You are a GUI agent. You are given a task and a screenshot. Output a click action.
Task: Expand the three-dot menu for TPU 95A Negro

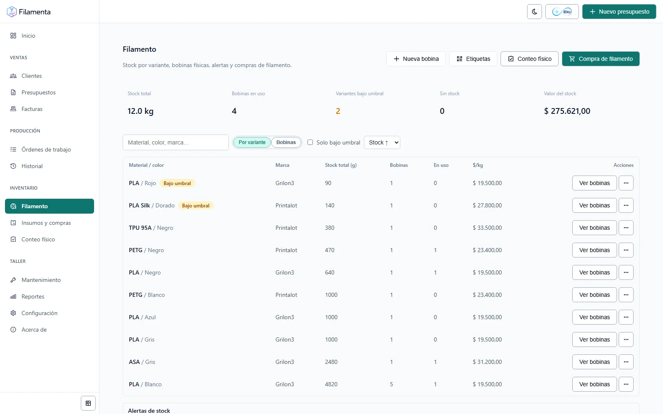[626, 228]
